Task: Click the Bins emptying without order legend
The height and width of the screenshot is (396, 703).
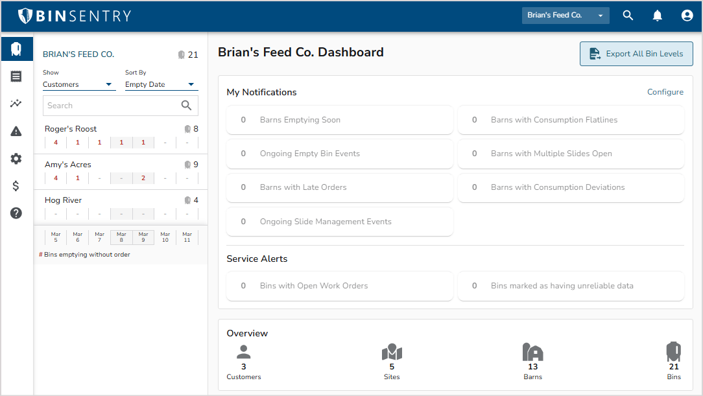Action: click(84, 255)
